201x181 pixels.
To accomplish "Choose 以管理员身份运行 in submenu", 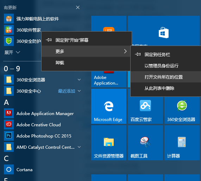I will pos(166,66).
